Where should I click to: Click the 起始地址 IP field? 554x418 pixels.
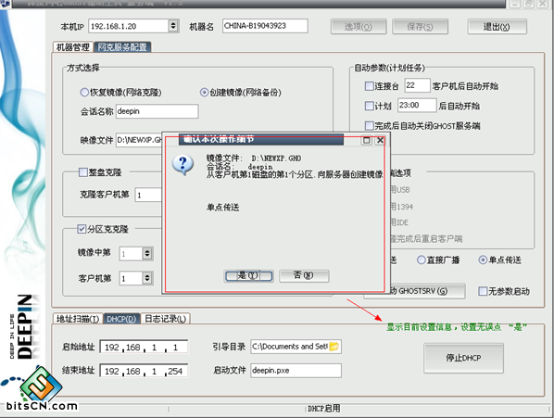[144, 347]
